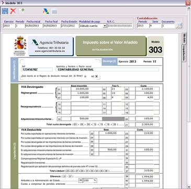Click the Razón social field CONTABILIDAD GENERAL
The height and width of the screenshot is (189, 191).
coord(107,69)
